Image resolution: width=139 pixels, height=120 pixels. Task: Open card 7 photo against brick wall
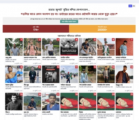(x=124, y=47)
